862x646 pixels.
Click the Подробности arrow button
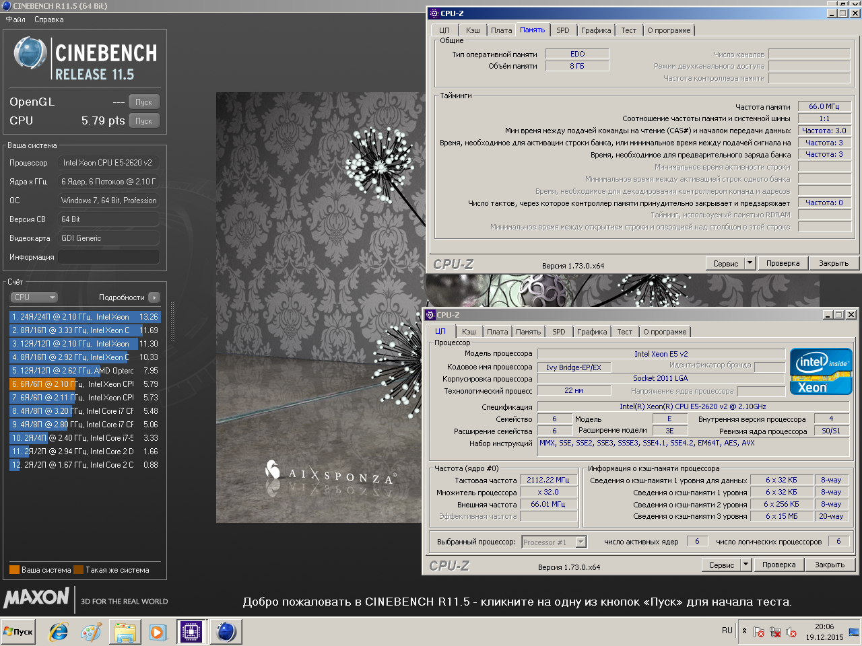pos(154,297)
